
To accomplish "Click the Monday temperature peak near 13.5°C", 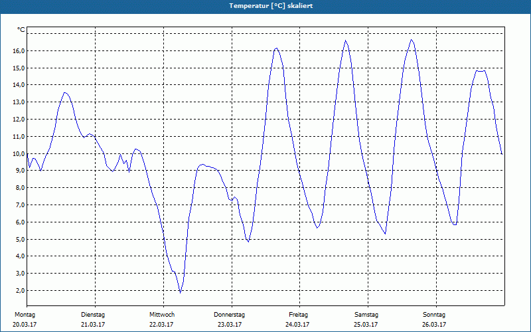I will pos(65,93).
